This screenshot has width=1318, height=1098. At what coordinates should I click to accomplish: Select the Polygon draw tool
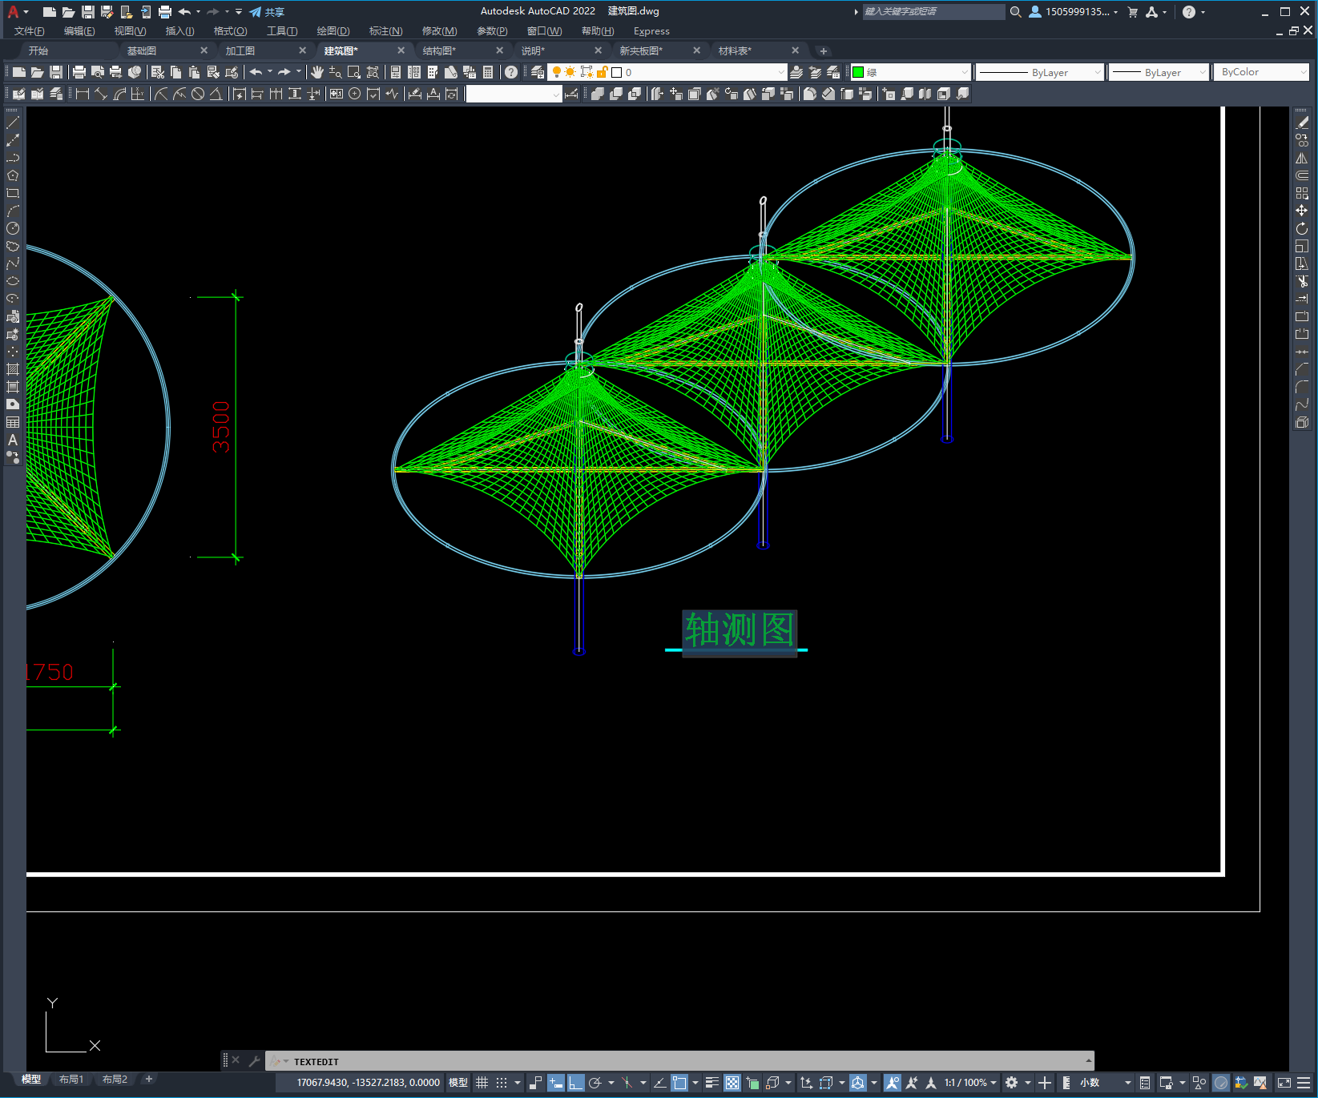[13, 175]
